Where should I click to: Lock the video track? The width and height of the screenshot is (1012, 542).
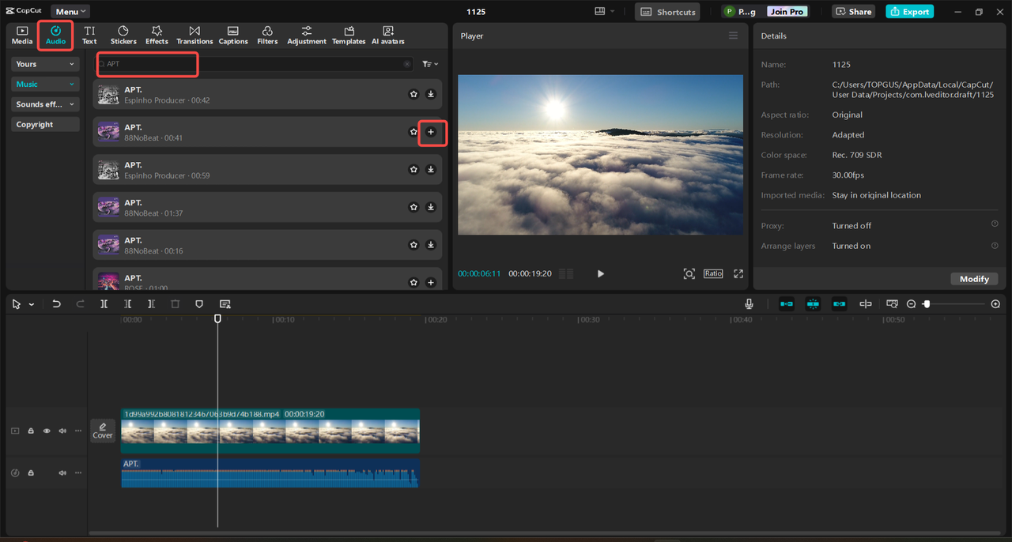tap(31, 431)
